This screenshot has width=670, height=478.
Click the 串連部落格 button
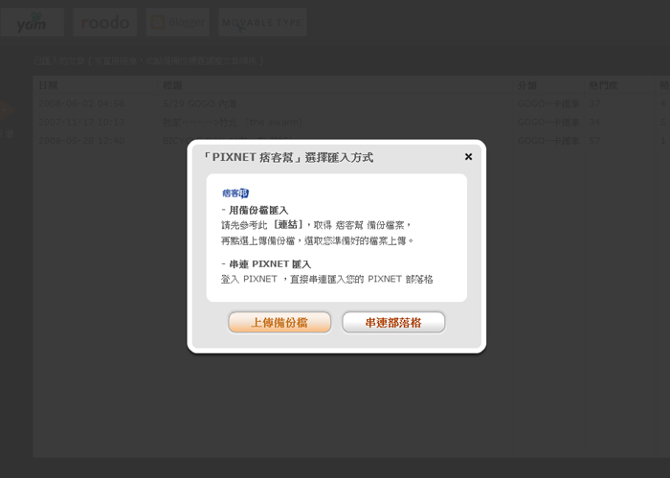click(x=393, y=323)
